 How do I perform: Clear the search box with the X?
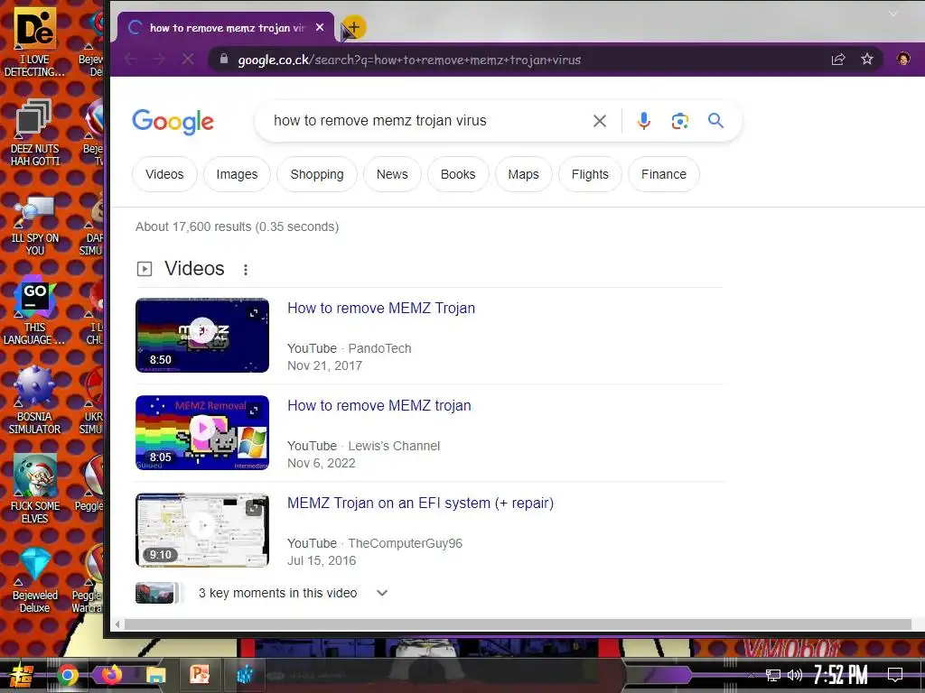click(600, 121)
